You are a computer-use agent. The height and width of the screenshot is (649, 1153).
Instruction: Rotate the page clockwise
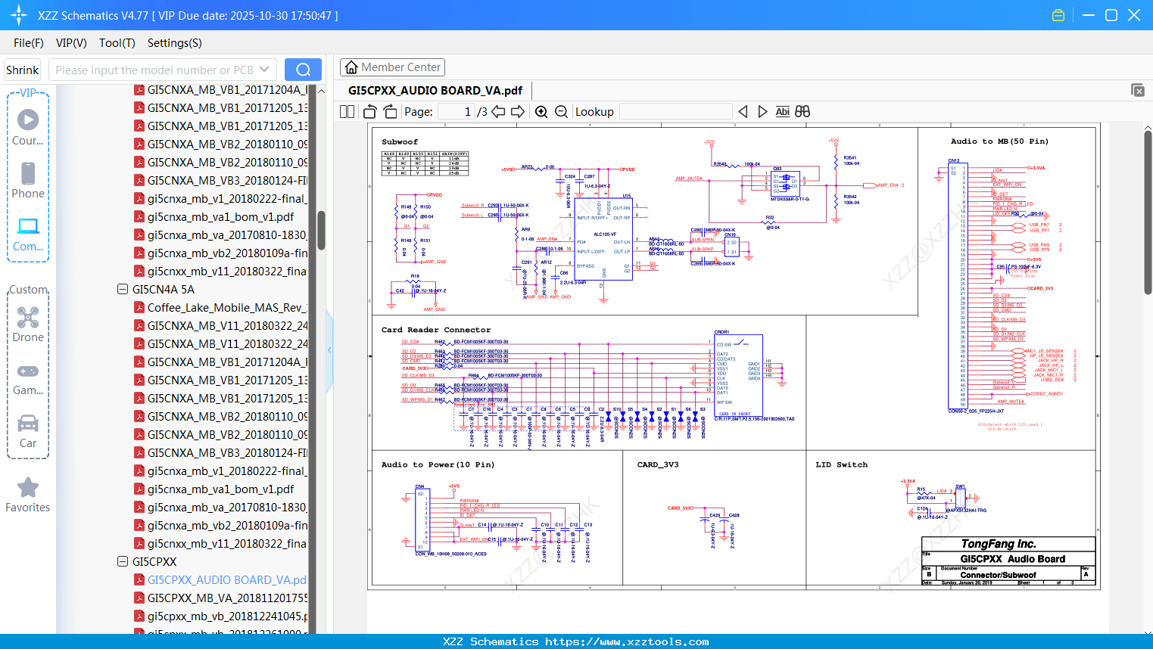(390, 112)
